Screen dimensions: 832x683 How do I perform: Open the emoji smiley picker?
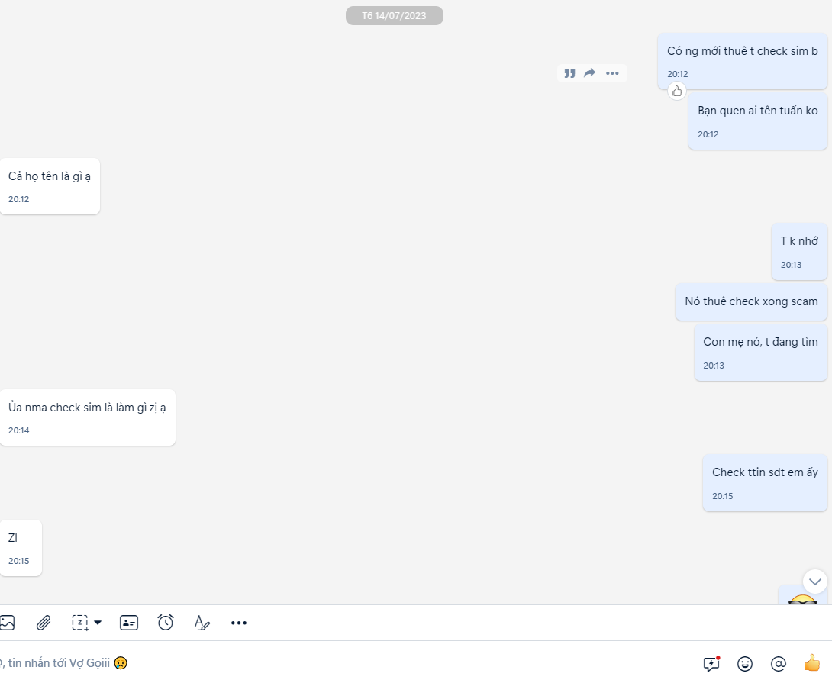coord(745,663)
